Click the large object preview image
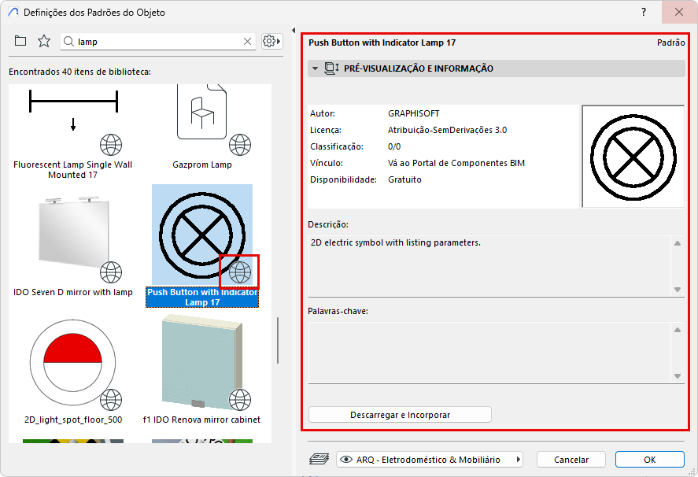Viewport: 698px width, 477px height. pos(633,157)
